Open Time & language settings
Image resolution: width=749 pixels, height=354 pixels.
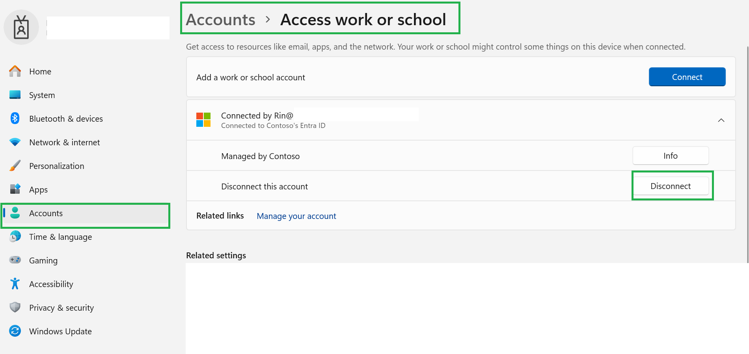coord(86,237)
